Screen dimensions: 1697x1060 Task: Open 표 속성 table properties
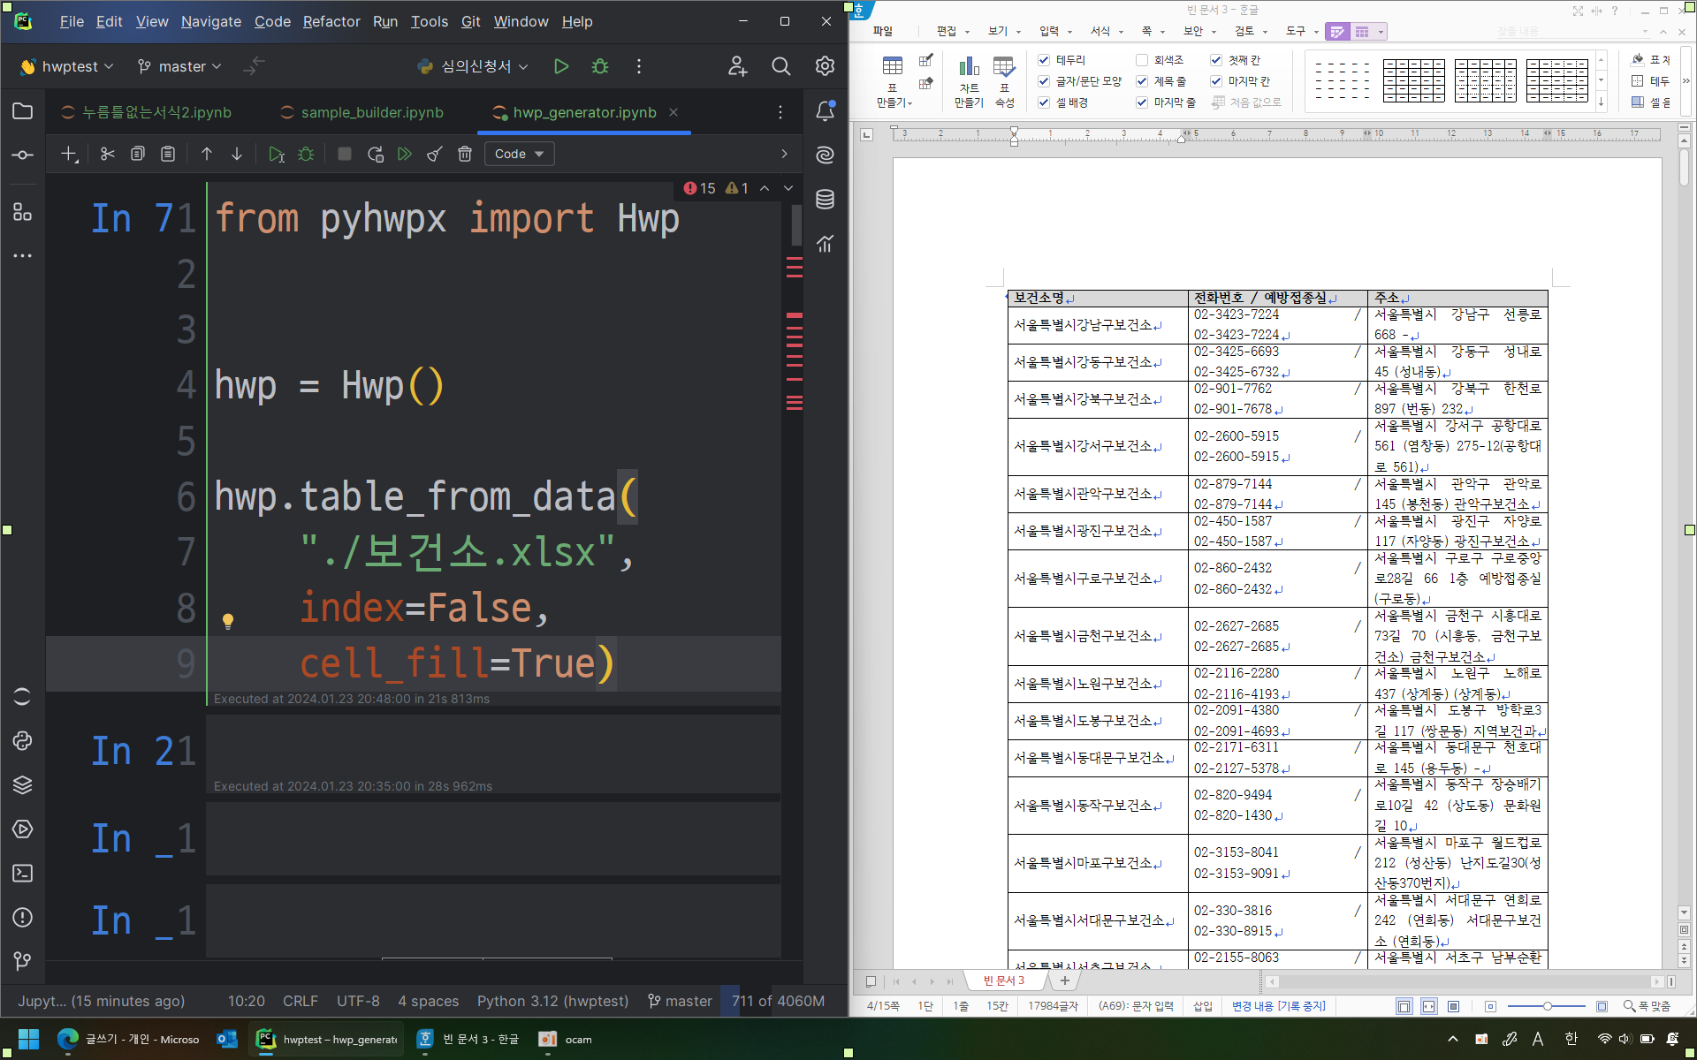pos(1004,67)
